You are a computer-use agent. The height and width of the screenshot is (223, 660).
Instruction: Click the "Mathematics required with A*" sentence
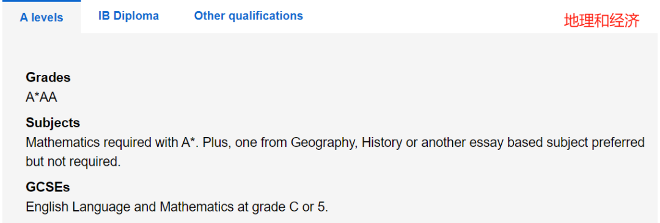tap(112, 143)
